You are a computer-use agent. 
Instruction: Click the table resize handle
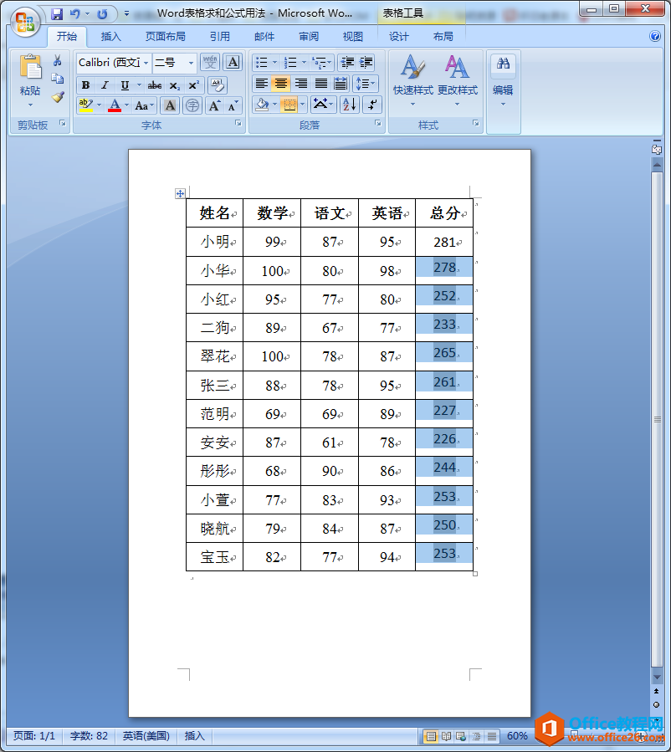pyautogui.click(x=475, y=574)
